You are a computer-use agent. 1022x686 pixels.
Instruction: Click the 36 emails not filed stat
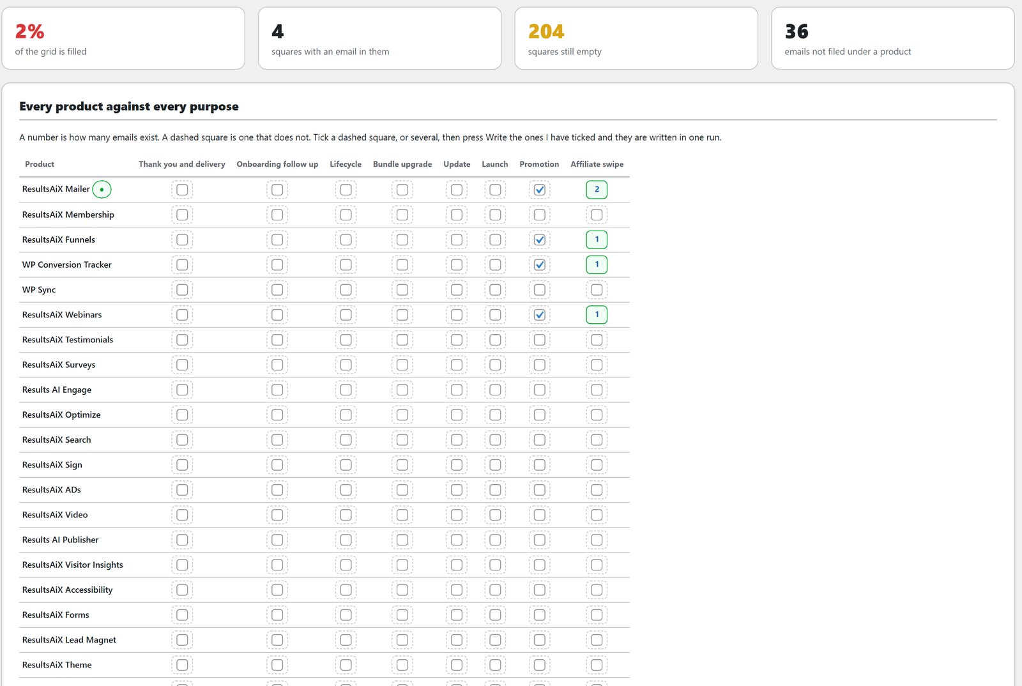point(893,38)
